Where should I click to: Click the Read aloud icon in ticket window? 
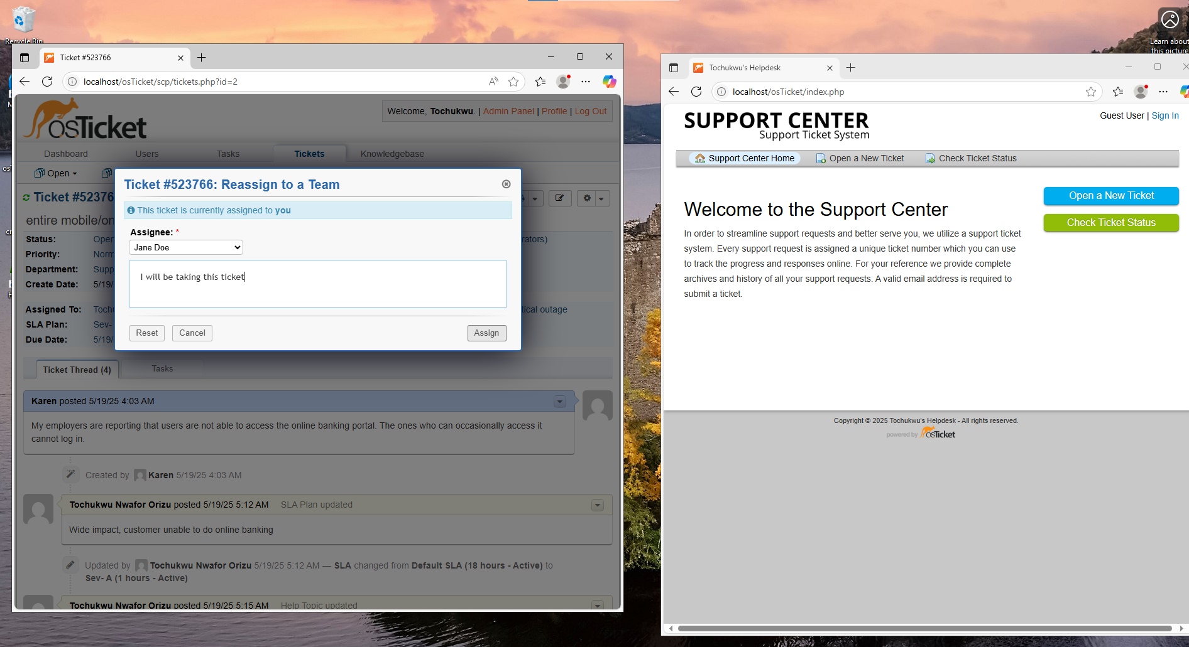coord(493,82)
